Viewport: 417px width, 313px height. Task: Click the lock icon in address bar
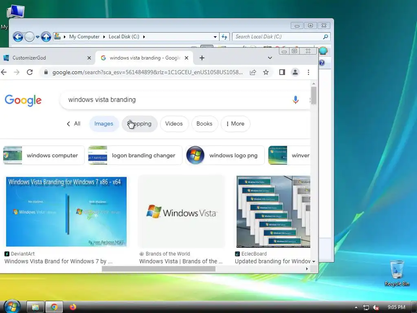[46, 72]
